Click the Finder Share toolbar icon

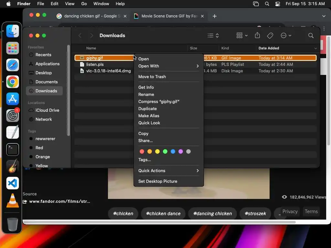coord(257,35)
